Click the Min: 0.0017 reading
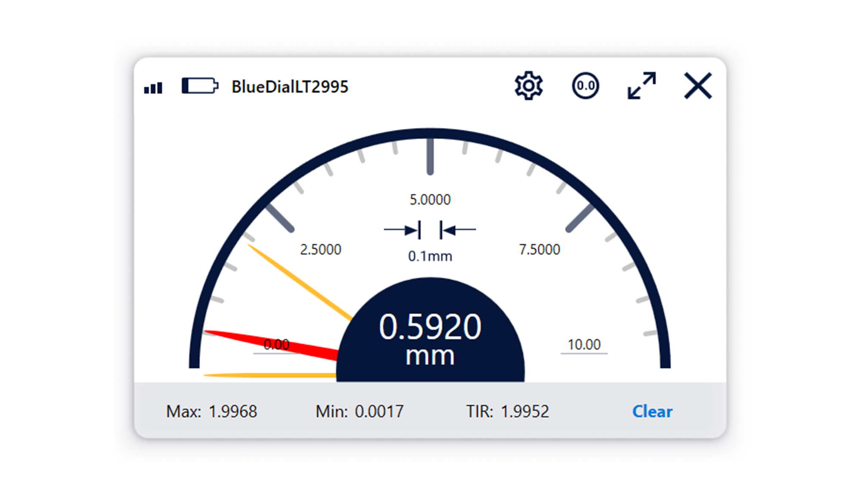 pyautogui.click(x=360, y=411)
